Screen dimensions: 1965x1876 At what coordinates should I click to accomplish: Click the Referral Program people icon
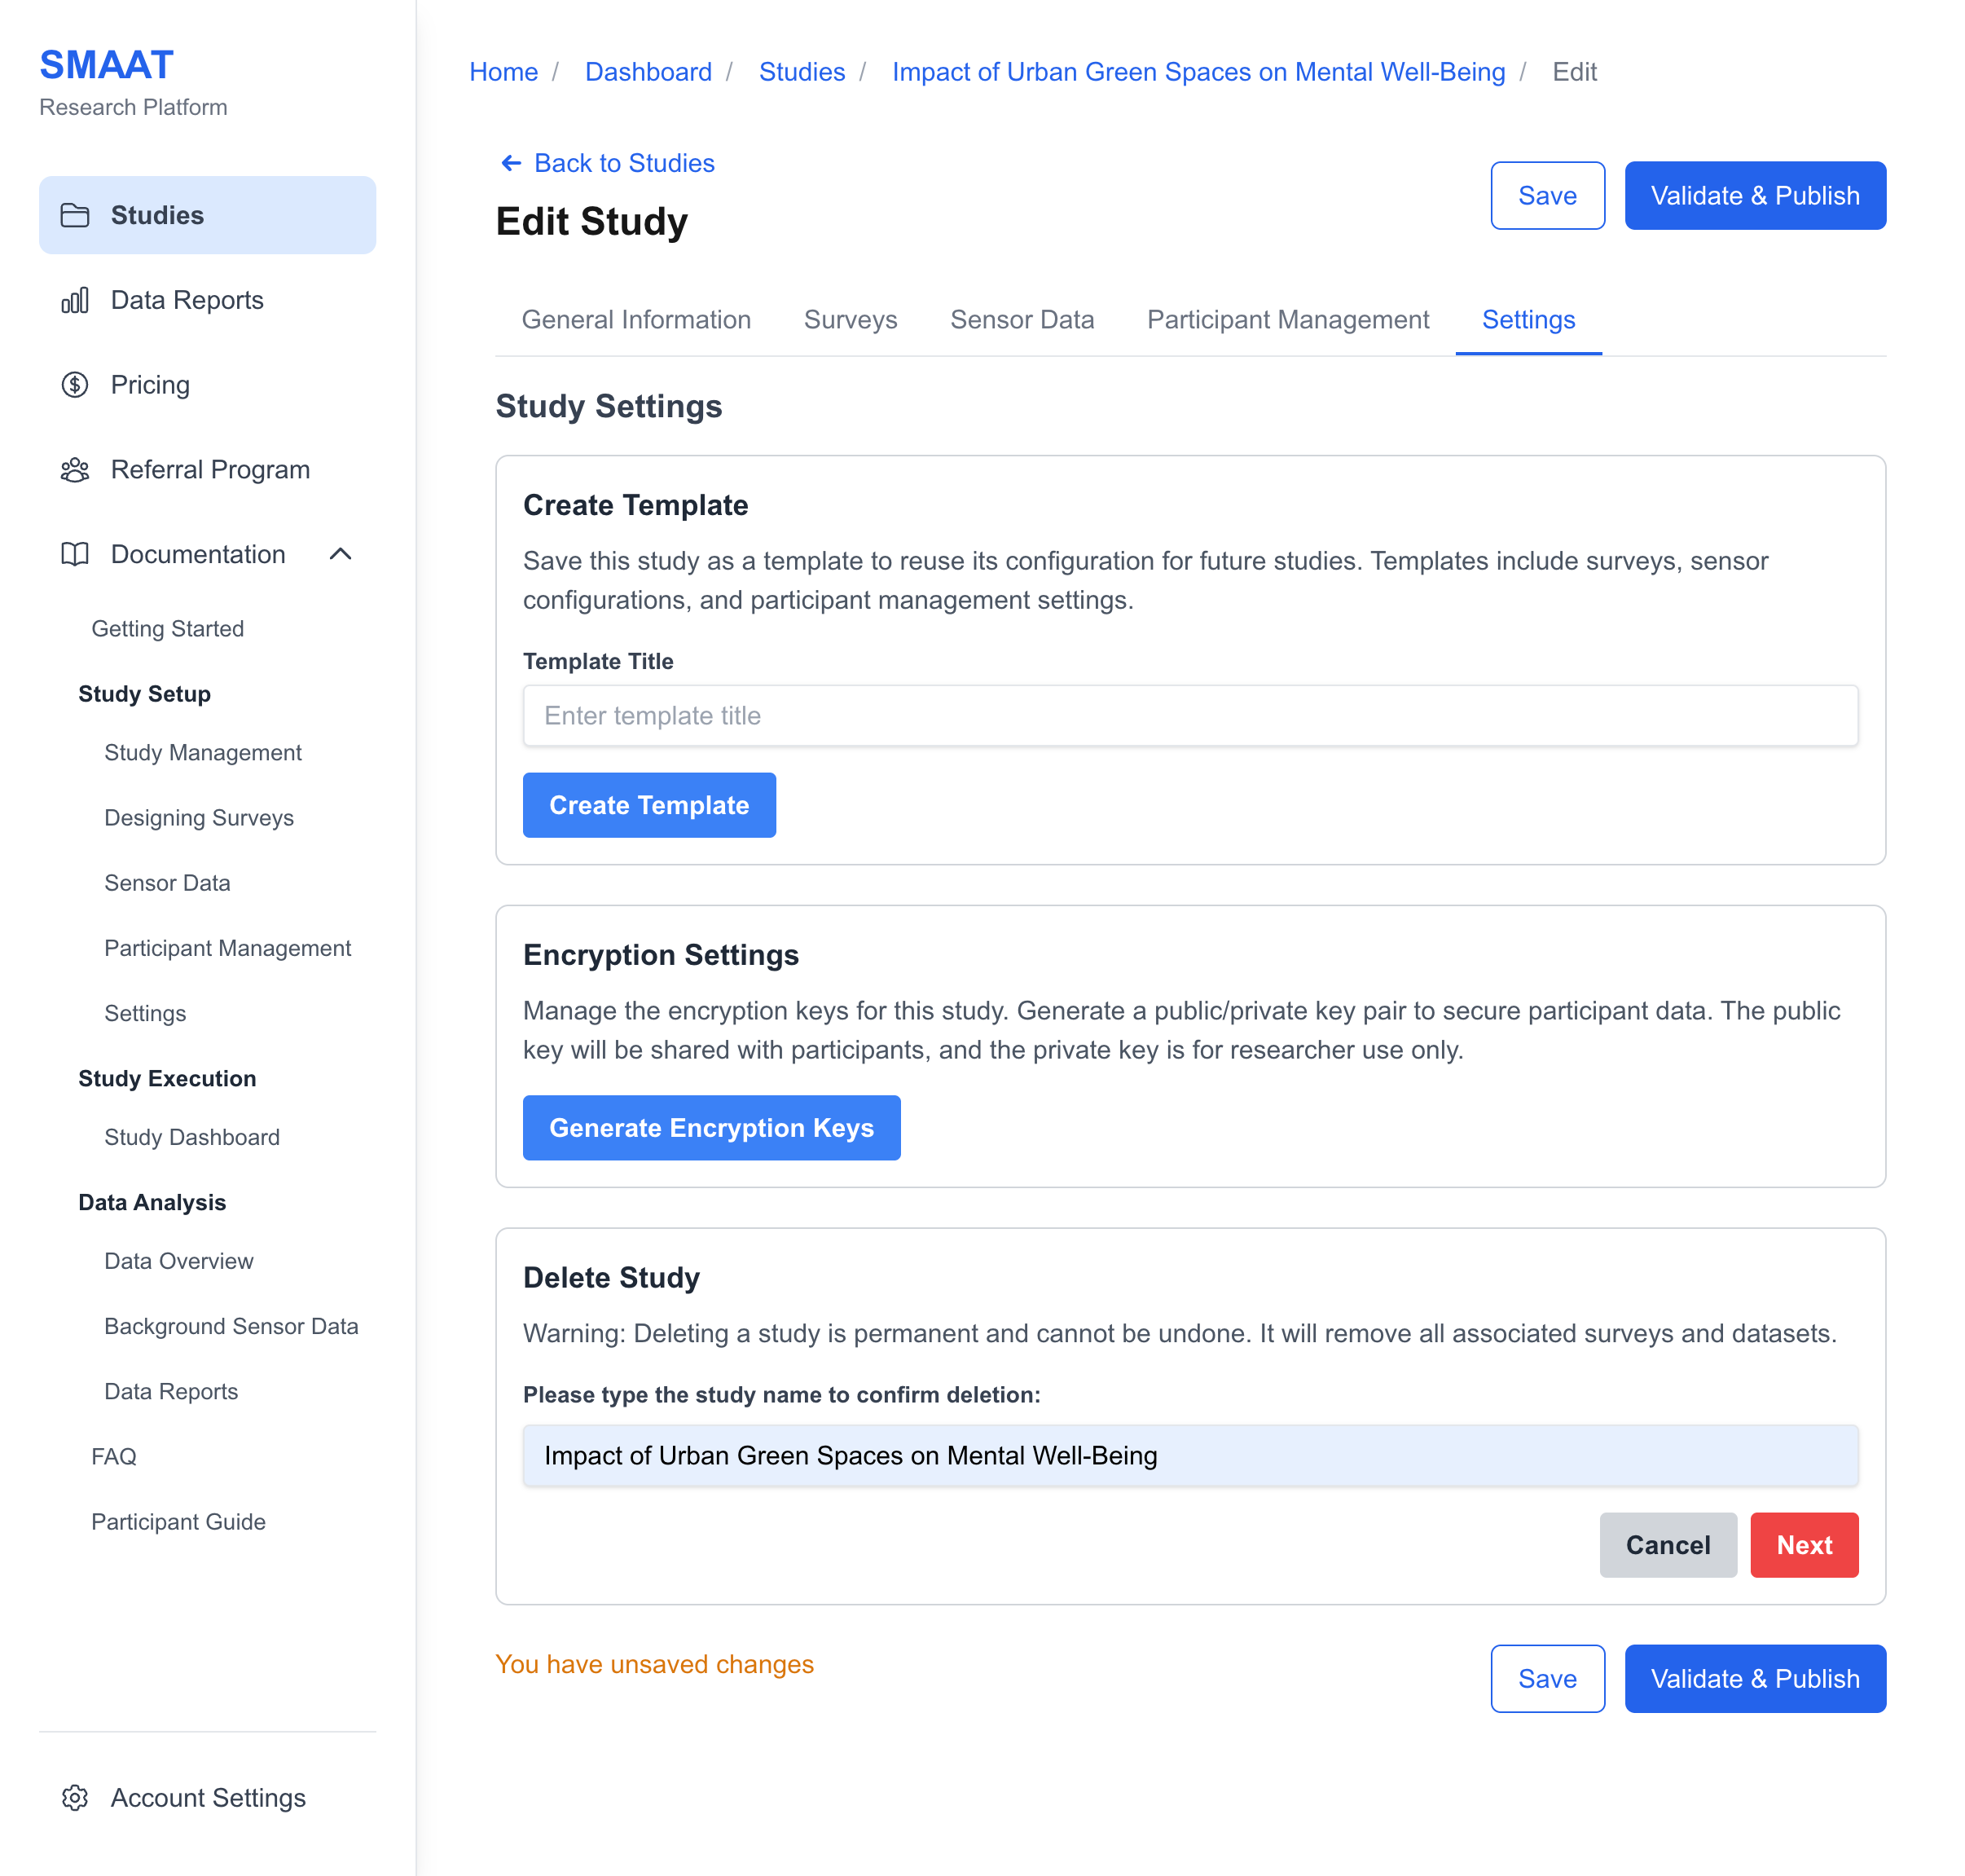pyautogui.click(x=75, y=470)
